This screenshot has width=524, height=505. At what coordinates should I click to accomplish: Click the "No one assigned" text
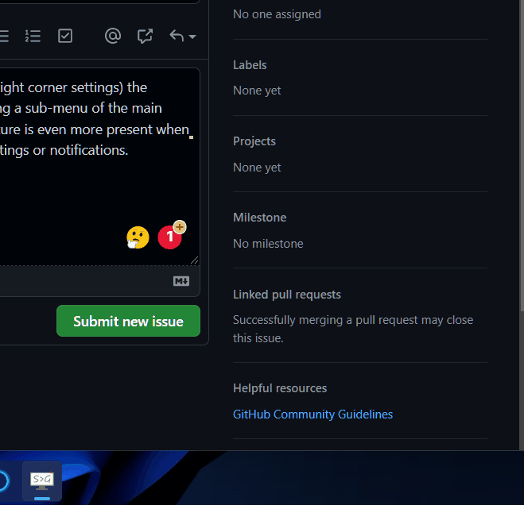tap(277, 14)
